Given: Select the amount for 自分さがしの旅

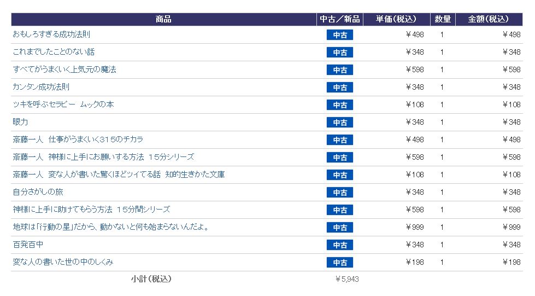Looking at the screenshot, I should click(512, 192).
